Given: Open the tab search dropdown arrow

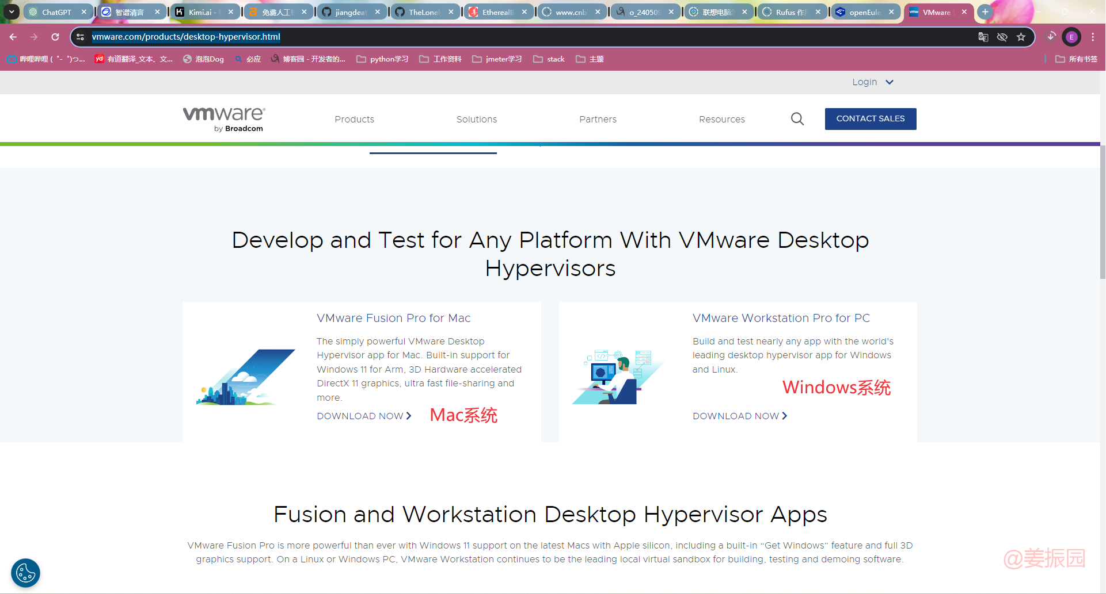Looking at the screenshot, I should pyautogui.click(x=12, y=12).
